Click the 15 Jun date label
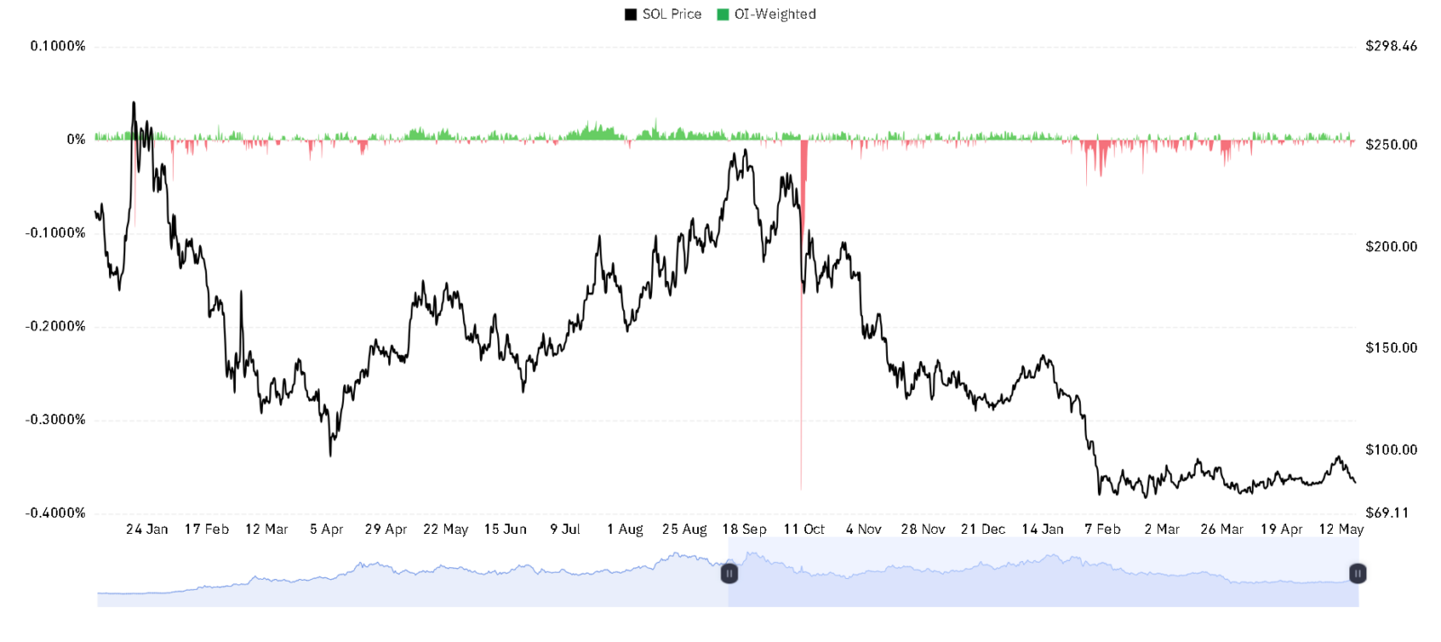The height and width of the screenshot is (642, 1441). coord(505,529)
